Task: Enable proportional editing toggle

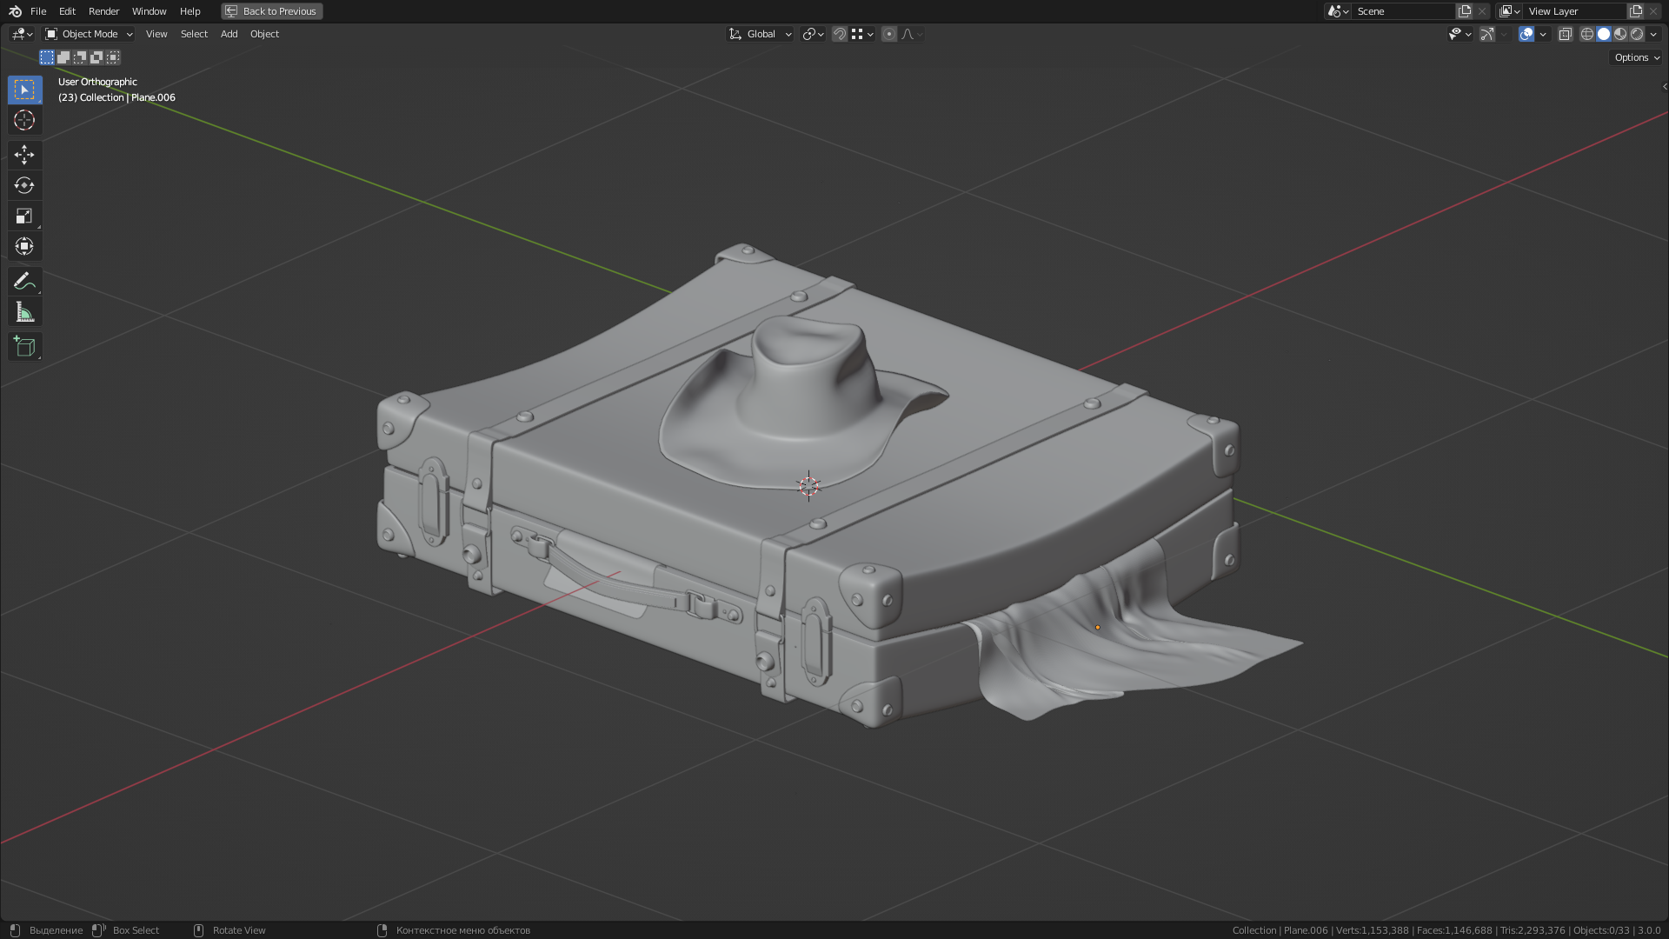Action: click(x=888, y=34)
